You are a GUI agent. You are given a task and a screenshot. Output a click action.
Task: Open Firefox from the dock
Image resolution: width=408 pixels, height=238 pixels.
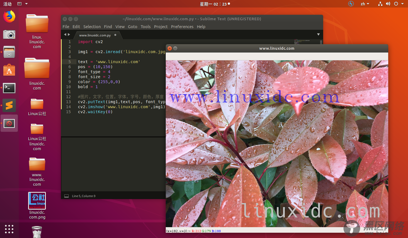(x=9, y=16)
